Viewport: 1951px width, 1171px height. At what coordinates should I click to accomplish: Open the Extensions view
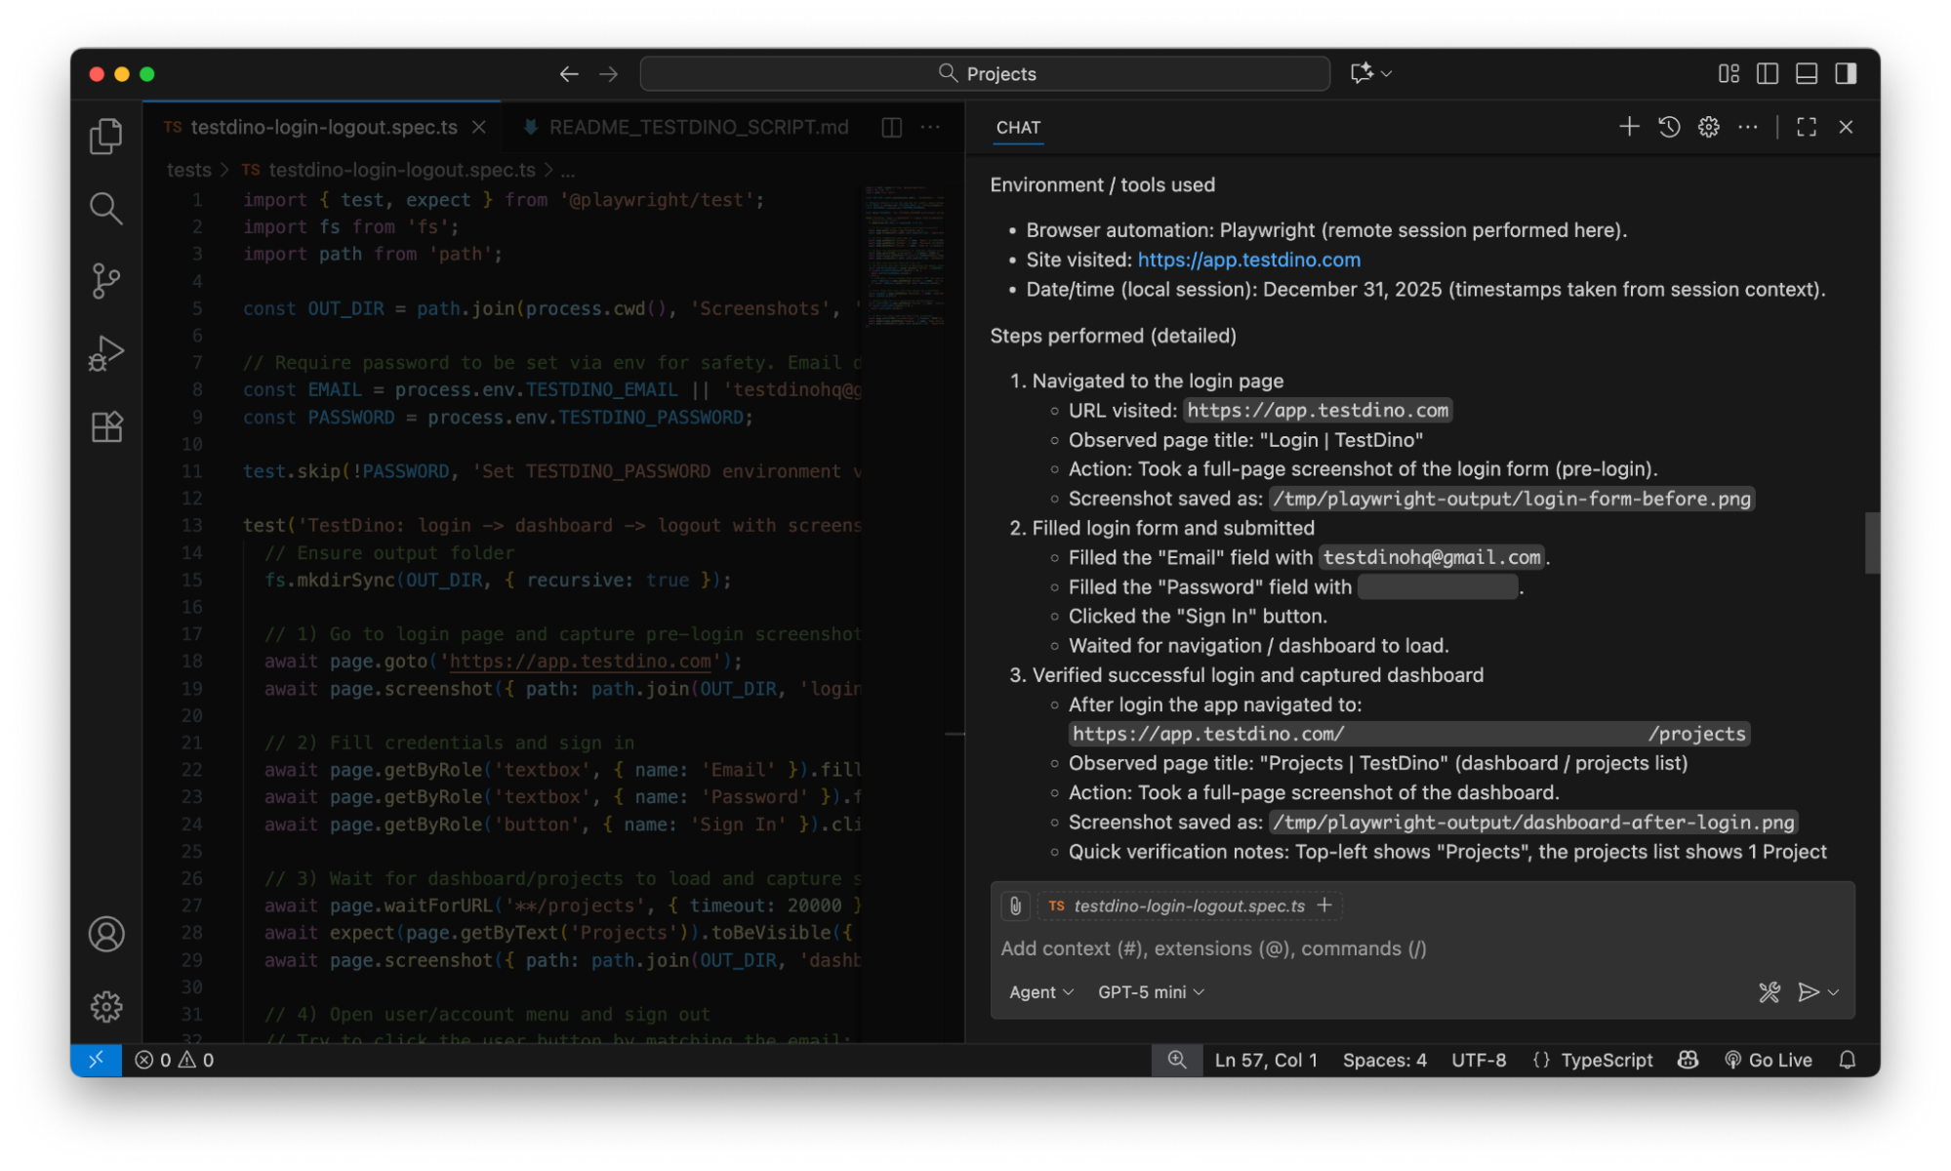[105, 426]
